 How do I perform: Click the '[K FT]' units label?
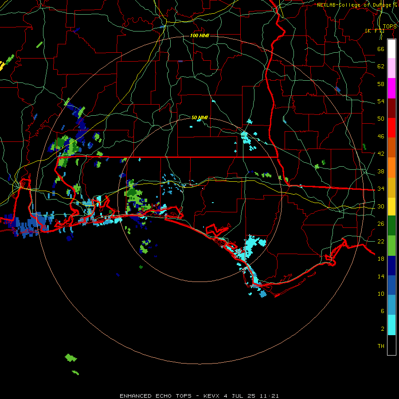[x=375, y=31]
